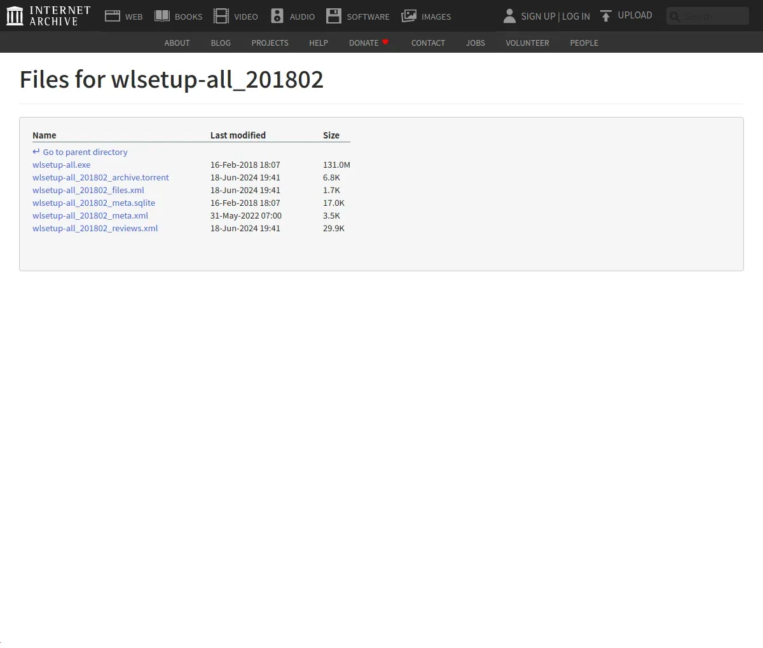Click the red Donate heart icon
The height and width of the screenshot is (648, 763).
[385, 42]
